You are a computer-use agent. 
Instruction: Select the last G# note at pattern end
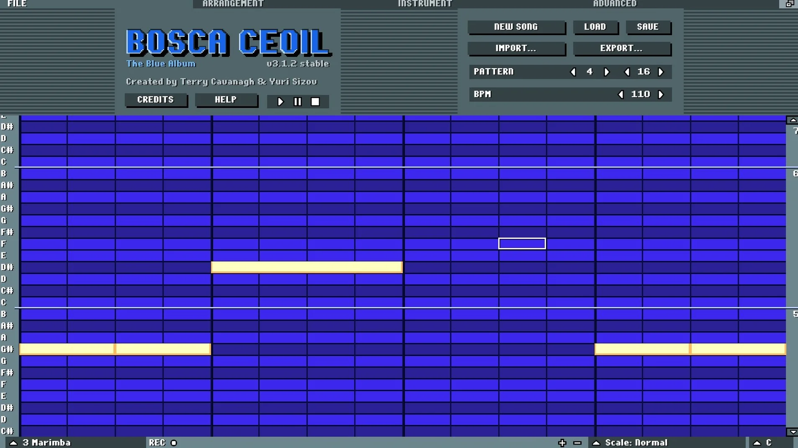[738, 349]
